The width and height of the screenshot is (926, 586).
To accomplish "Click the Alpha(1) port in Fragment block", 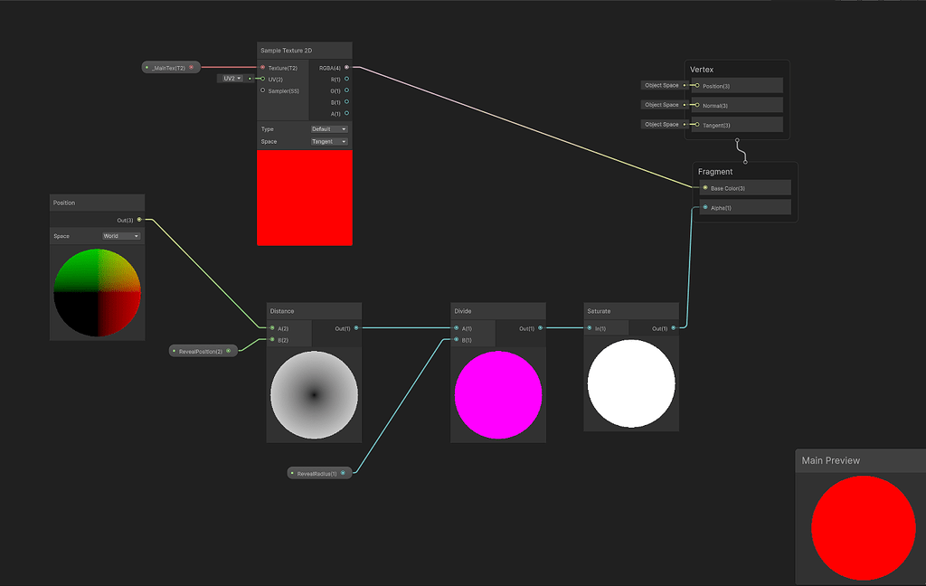I will (704, 207).
